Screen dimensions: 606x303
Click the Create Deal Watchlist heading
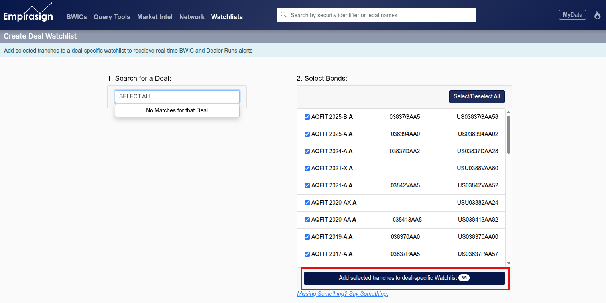pyautogui.click(x=40, y=36)
